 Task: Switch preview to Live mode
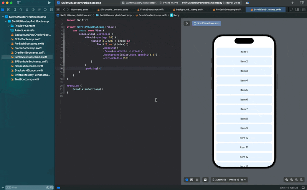pos(187,180)
